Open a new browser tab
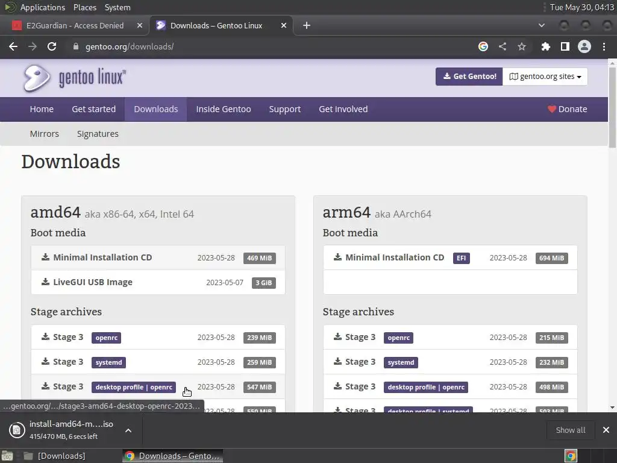 307,25
